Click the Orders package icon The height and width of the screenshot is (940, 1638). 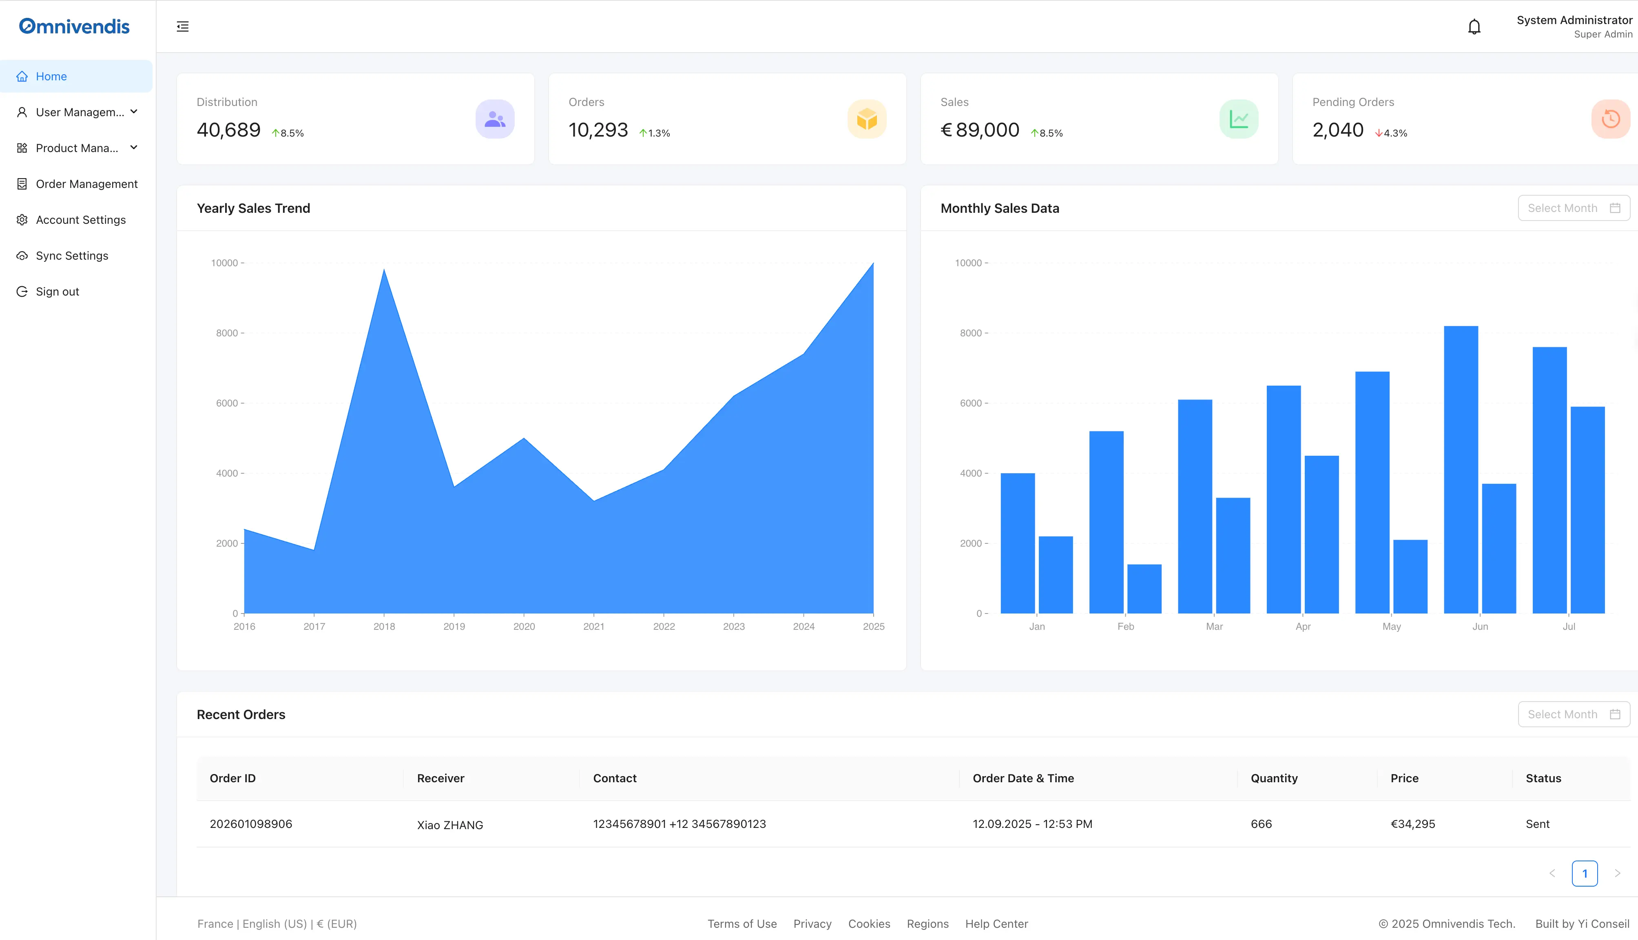click(866, 119)
